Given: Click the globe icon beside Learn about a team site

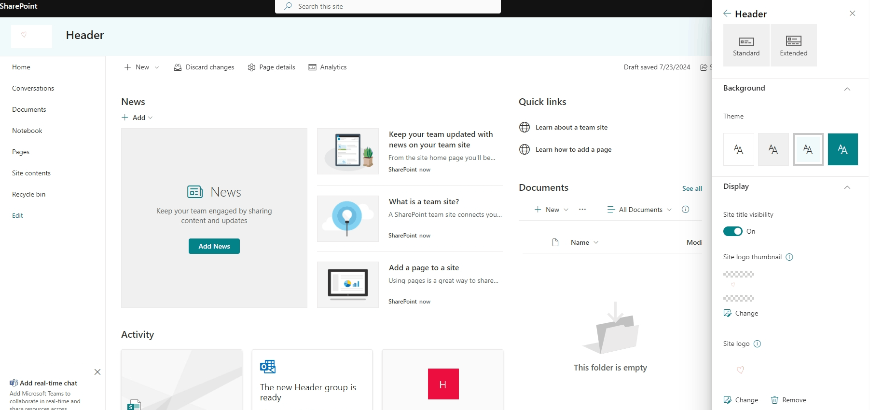Looking at the screenshot, I should coord(525,127).
